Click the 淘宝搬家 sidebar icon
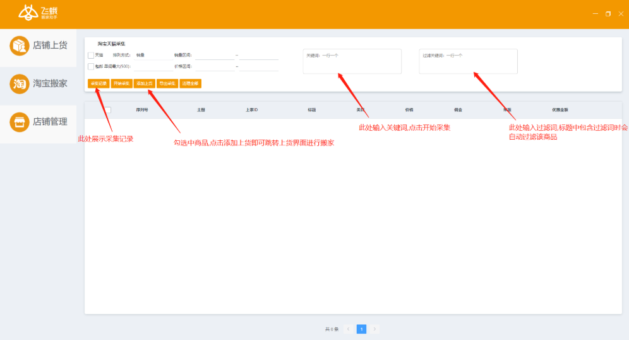 (20, 83)
